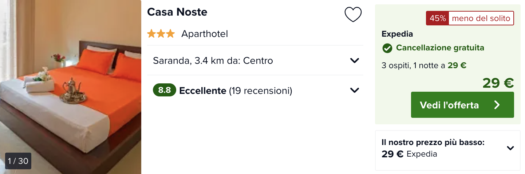The width and height of the screenshot is (525, 174).
Task: Click the 'Cancellazione gratuita' label
Action: (x=440, y=48)
